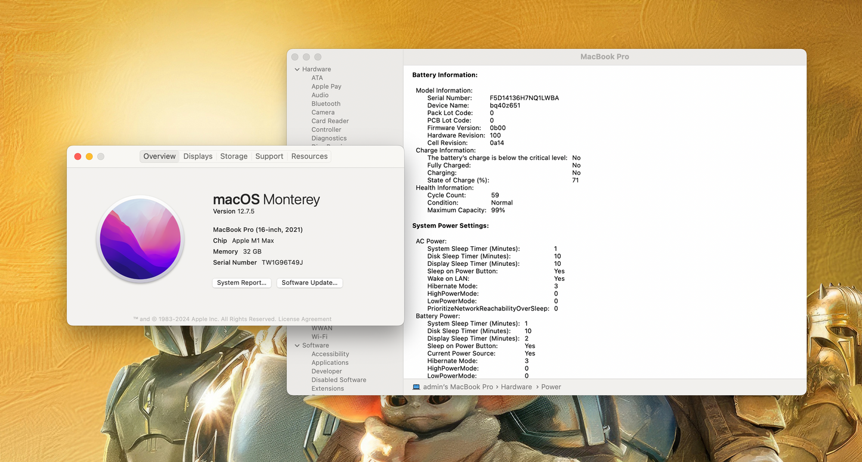Select Card Reader in the sidebar
862x462 pixels.
click(330, 121)
